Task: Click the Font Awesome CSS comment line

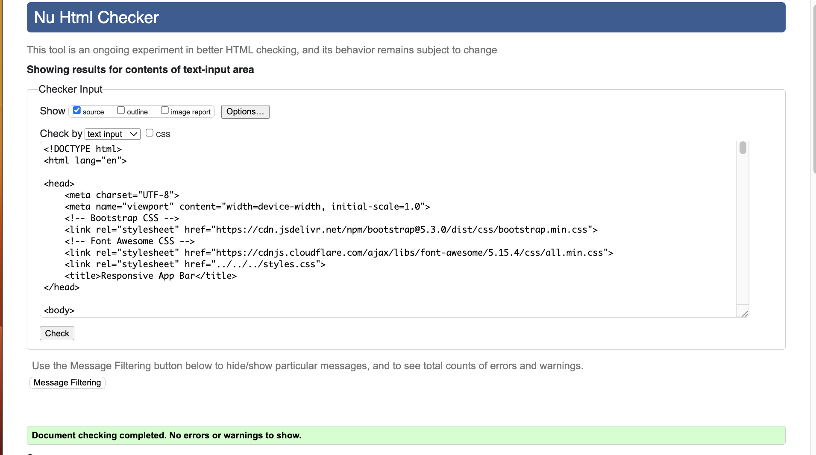Action: point(129,241)
